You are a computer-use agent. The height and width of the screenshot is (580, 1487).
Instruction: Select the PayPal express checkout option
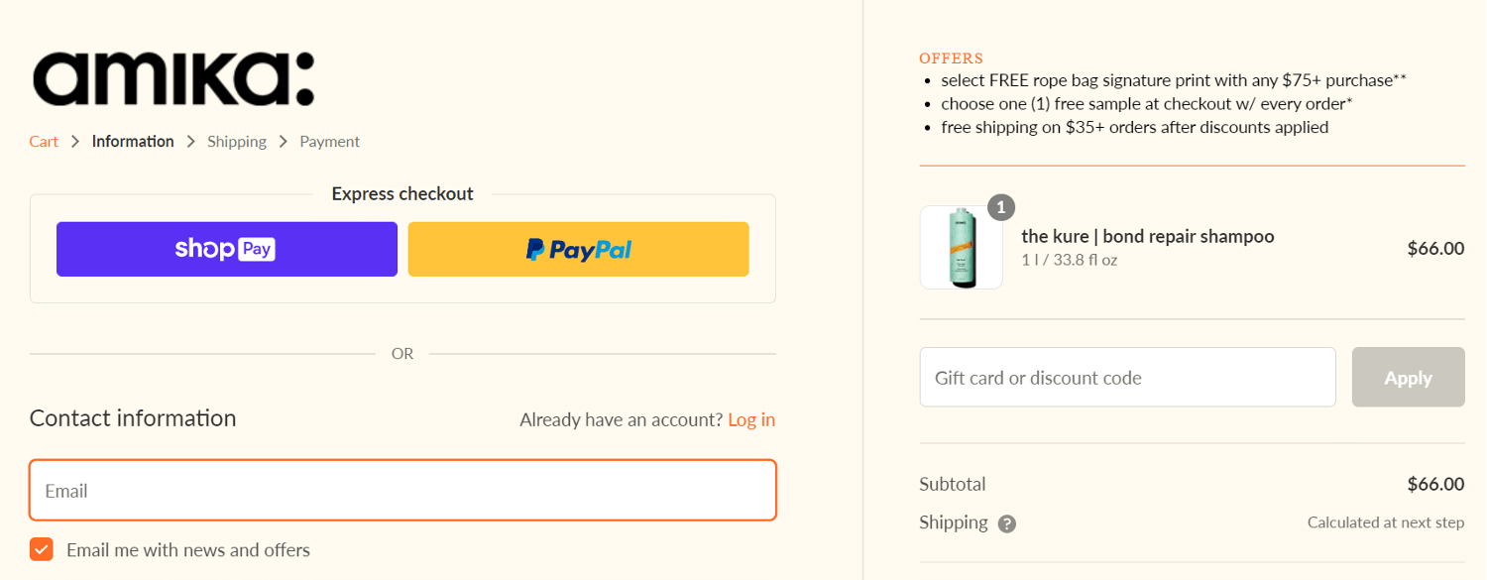point(578,249)
